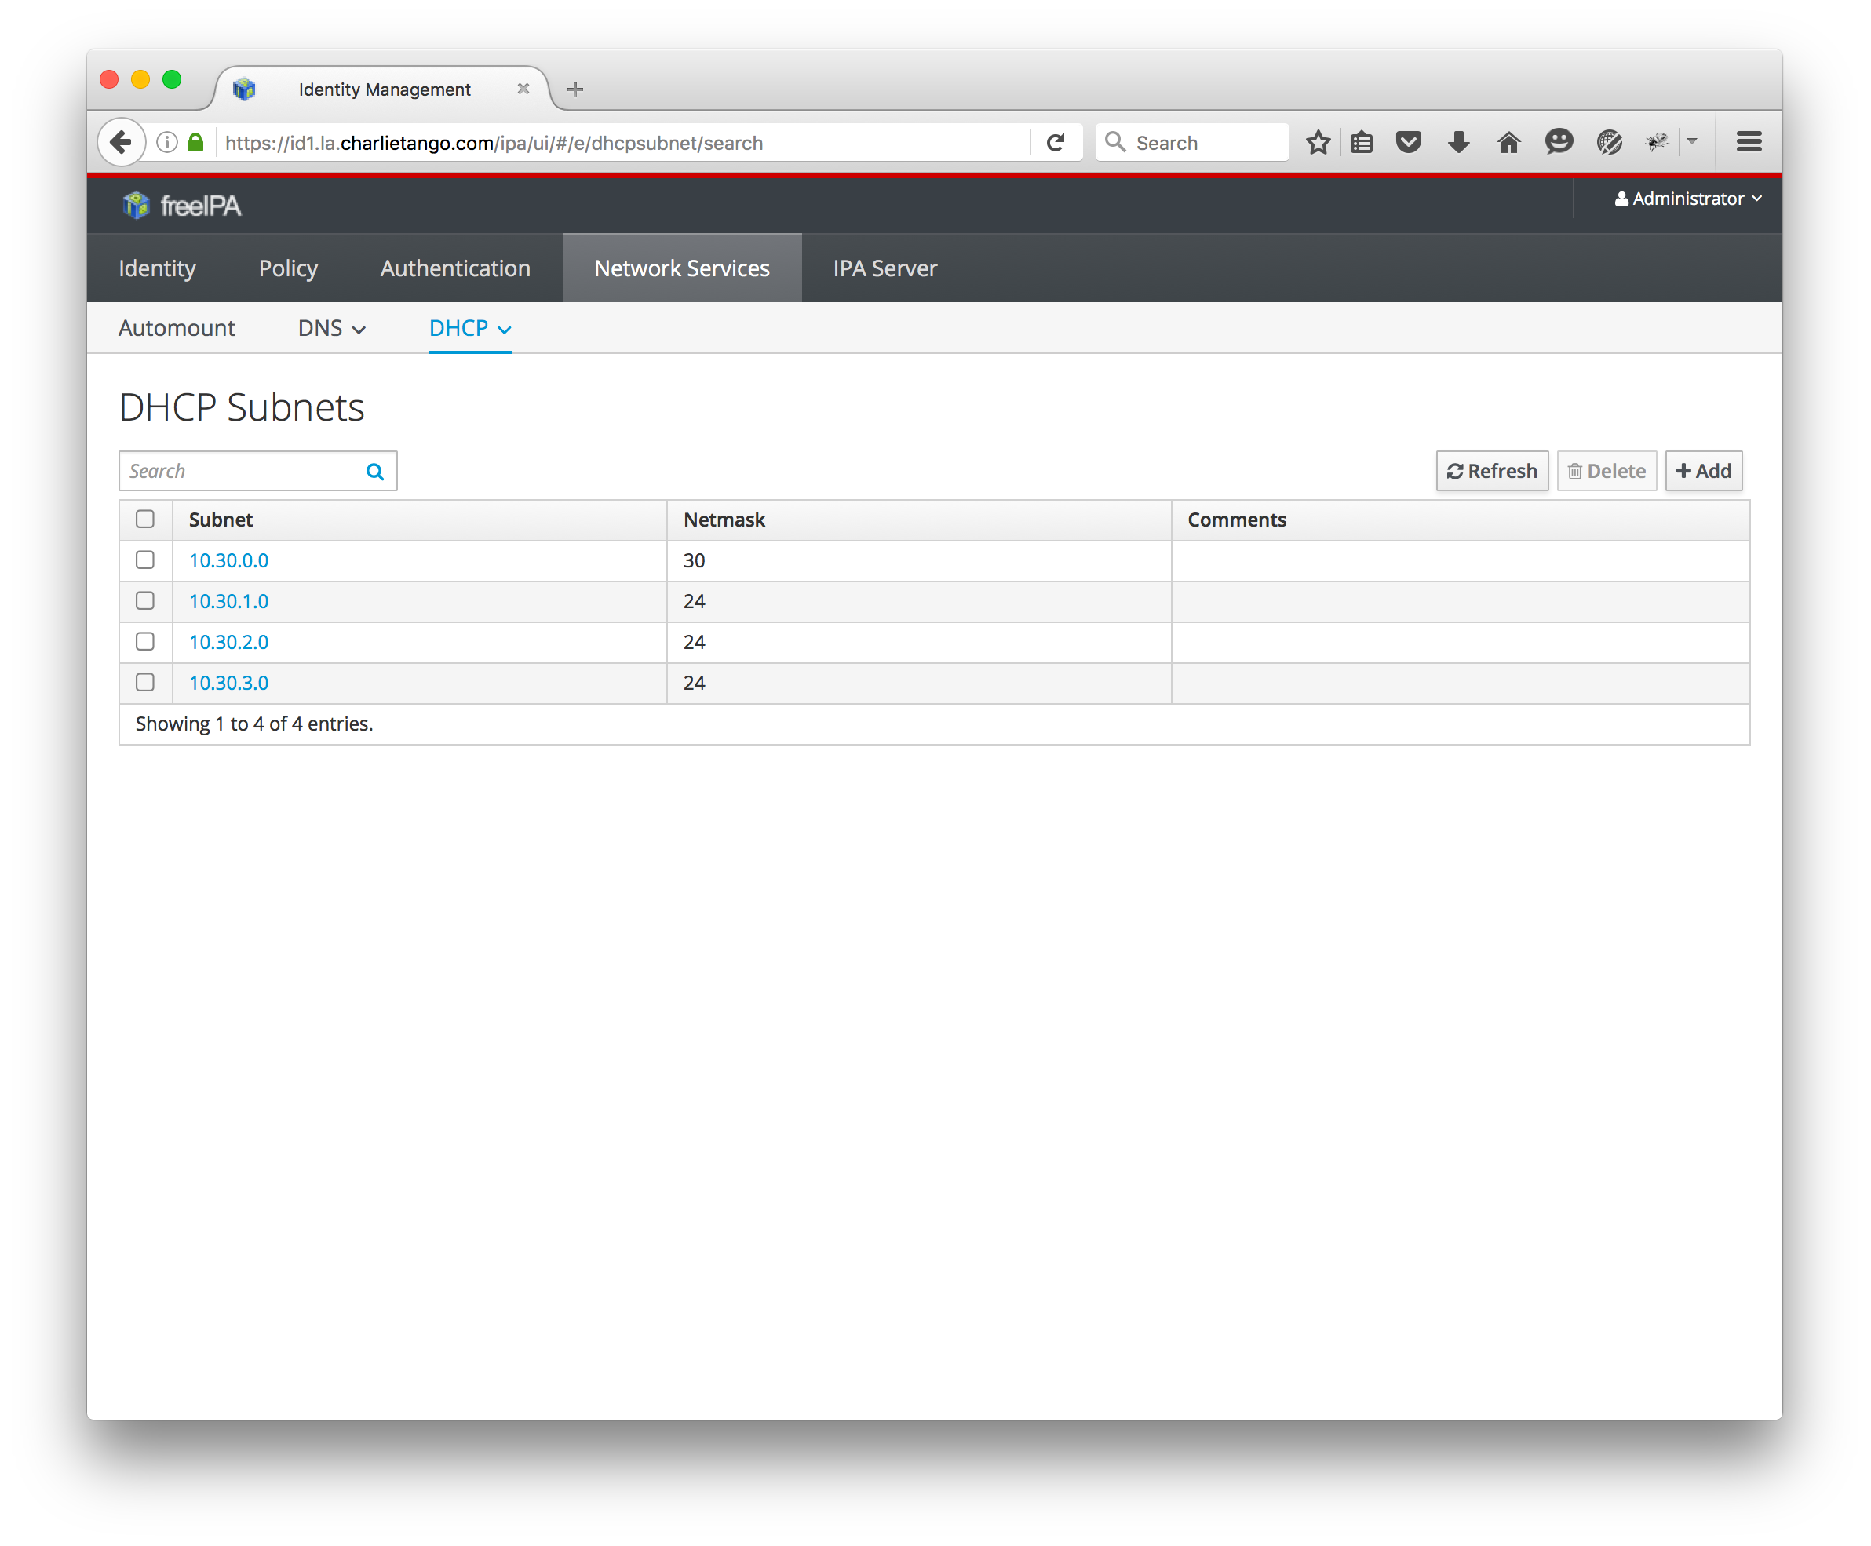Open the 10.30.1.0 subnet link
Viewport: 1871px width, 1546px height.
(x=228, y=601)
